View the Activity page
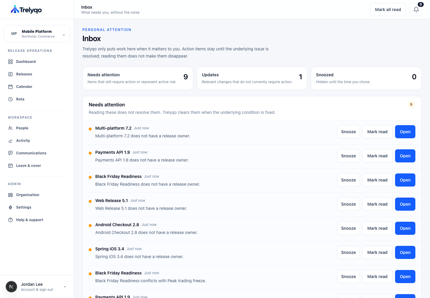430x298 pixels. tap(37, 141)
